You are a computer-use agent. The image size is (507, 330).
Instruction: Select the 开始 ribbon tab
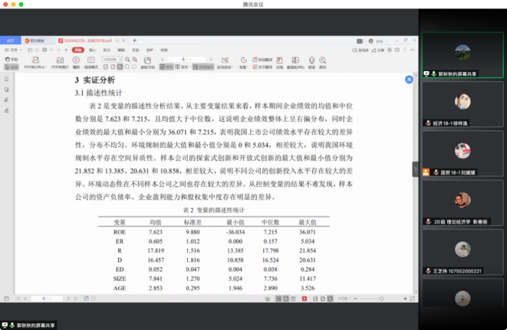[78, 50]
